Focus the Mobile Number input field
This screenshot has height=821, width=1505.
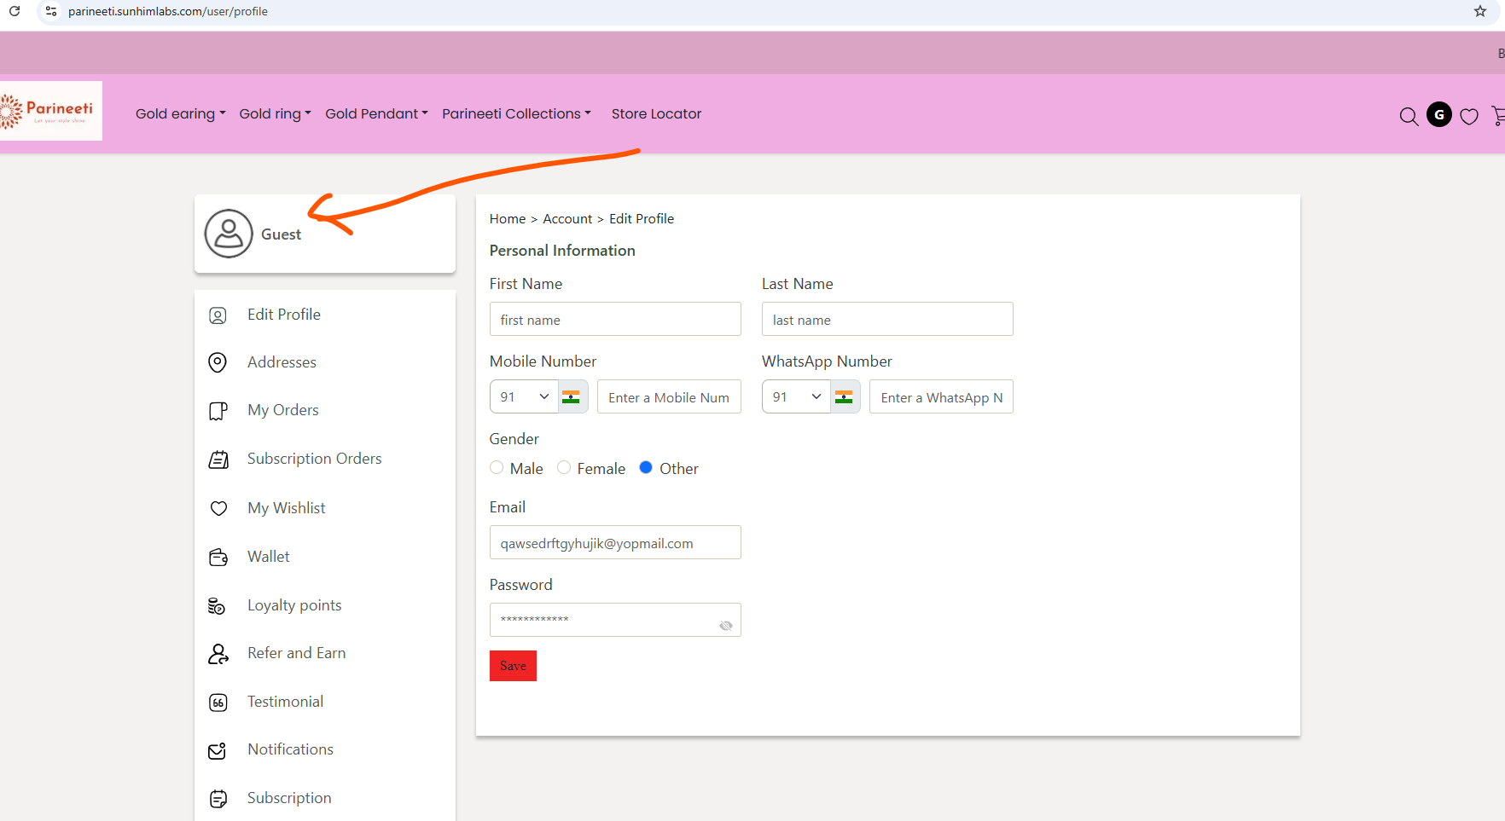(x=669, y=396)
